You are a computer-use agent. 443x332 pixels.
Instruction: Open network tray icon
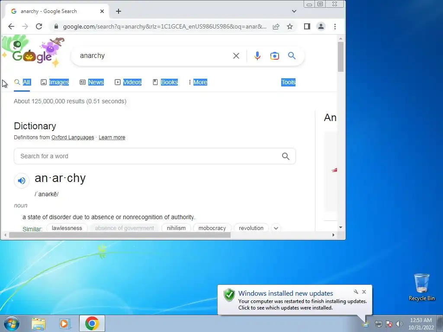click(x=378, y=324)
